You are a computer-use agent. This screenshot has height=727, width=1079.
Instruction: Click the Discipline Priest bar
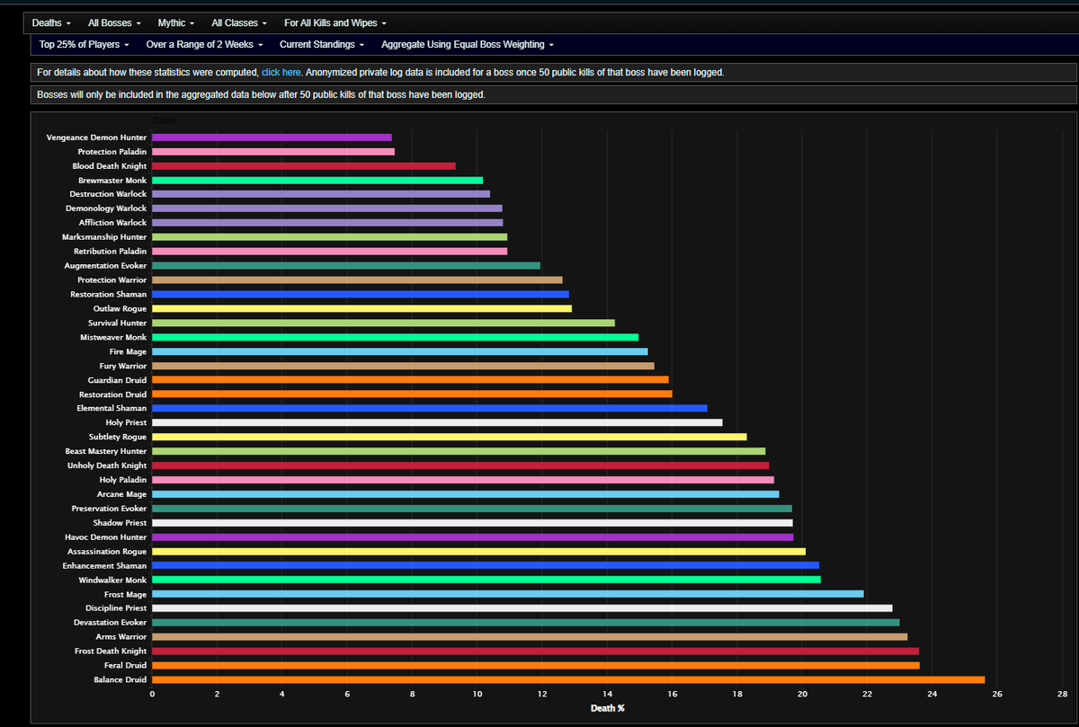522,608
